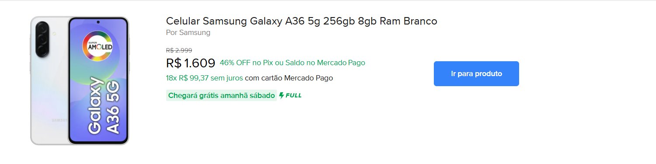Click the front punch-hole camera on phone screen
The width and height of the screenshot is (656, 164).
click(98, 22)
